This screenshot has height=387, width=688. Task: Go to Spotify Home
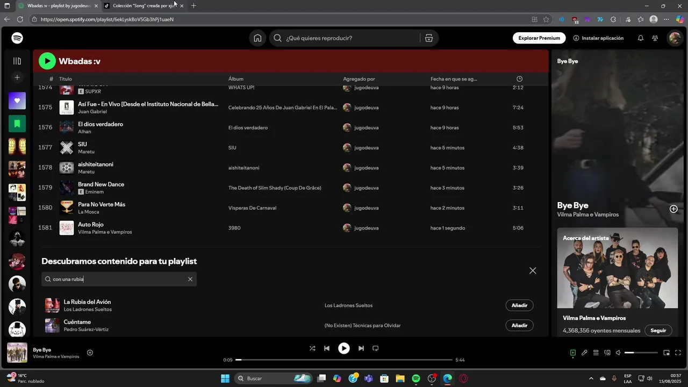coord(257,38)
